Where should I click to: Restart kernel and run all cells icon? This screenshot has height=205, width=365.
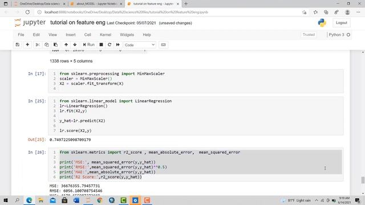point(118,44)
